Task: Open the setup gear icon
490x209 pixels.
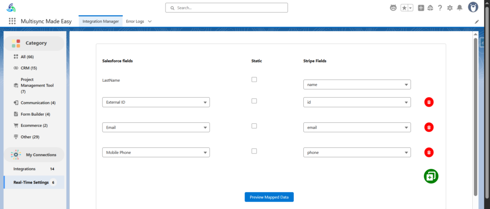Action: [450, 8]
